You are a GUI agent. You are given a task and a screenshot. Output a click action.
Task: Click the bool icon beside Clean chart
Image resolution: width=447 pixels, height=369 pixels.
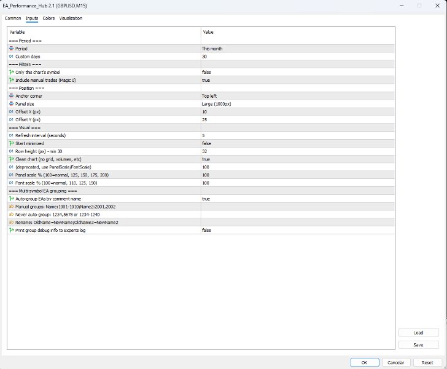tap(12, 159)
